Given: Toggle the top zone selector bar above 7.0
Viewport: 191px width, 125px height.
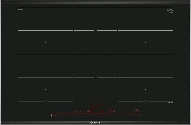Looking at the screenshot, I should (x=93, y=104).
